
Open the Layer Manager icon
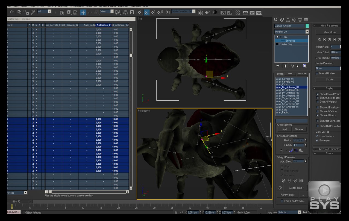(x=215, y=12)
